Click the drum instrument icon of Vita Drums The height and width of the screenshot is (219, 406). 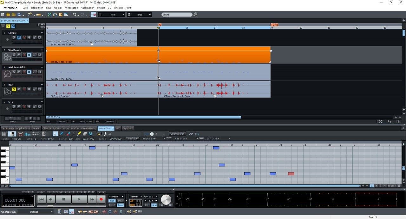[7, 57]
